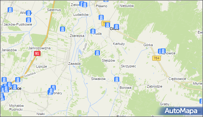203x117 pixels.
Task: Click the building marker right of the Gidle label
Action: pos(116,27)
